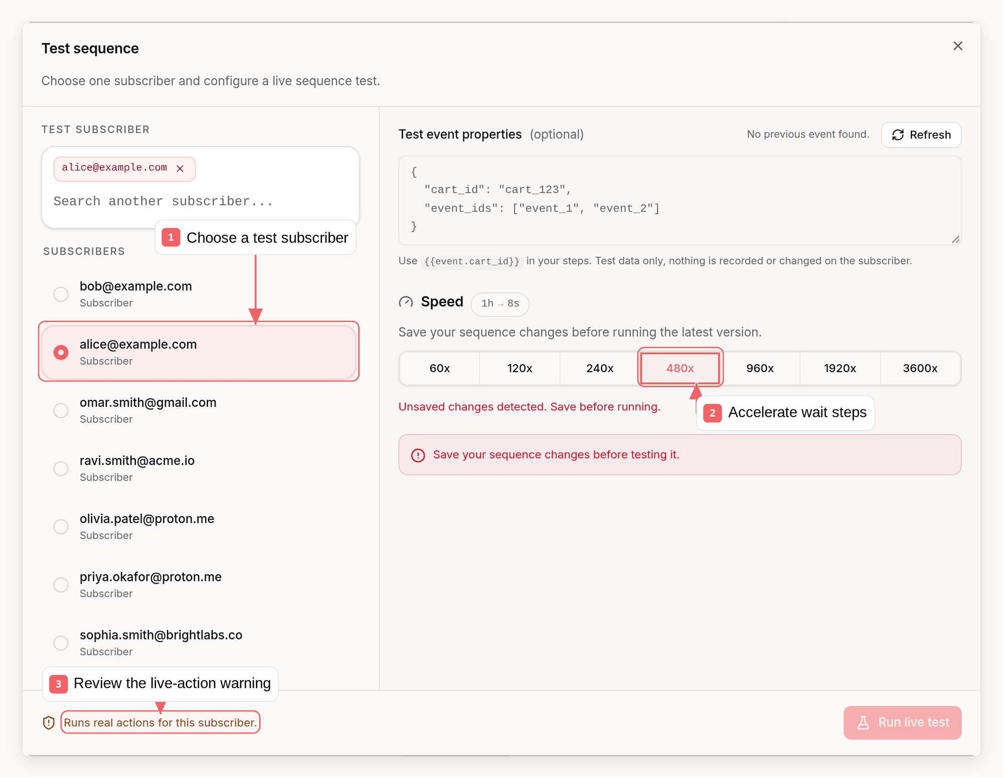This screenshot has height=778, width=1003.
Task: Click the 1h → 8s speed badge
Action: point(500,304)
